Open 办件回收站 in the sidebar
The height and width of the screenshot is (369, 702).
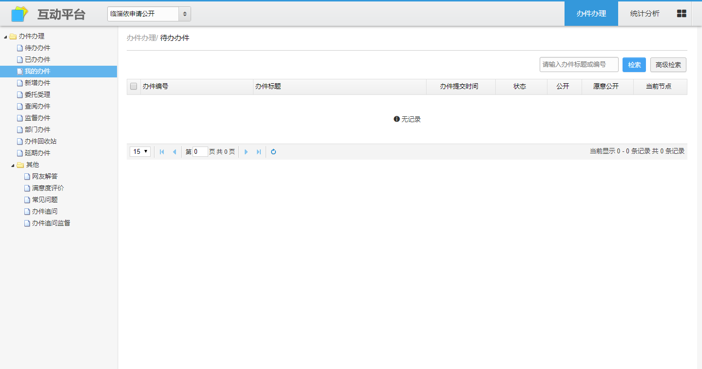[40, 141]
